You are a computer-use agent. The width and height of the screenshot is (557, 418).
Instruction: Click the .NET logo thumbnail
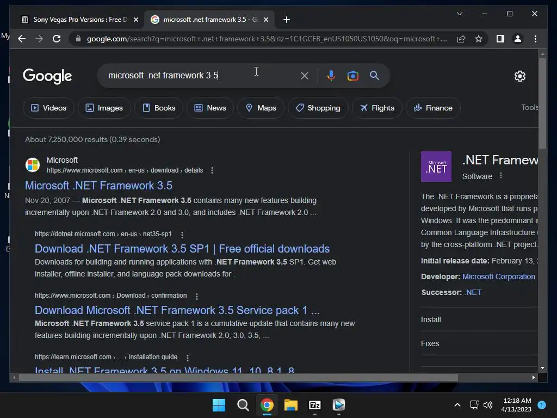436,167
